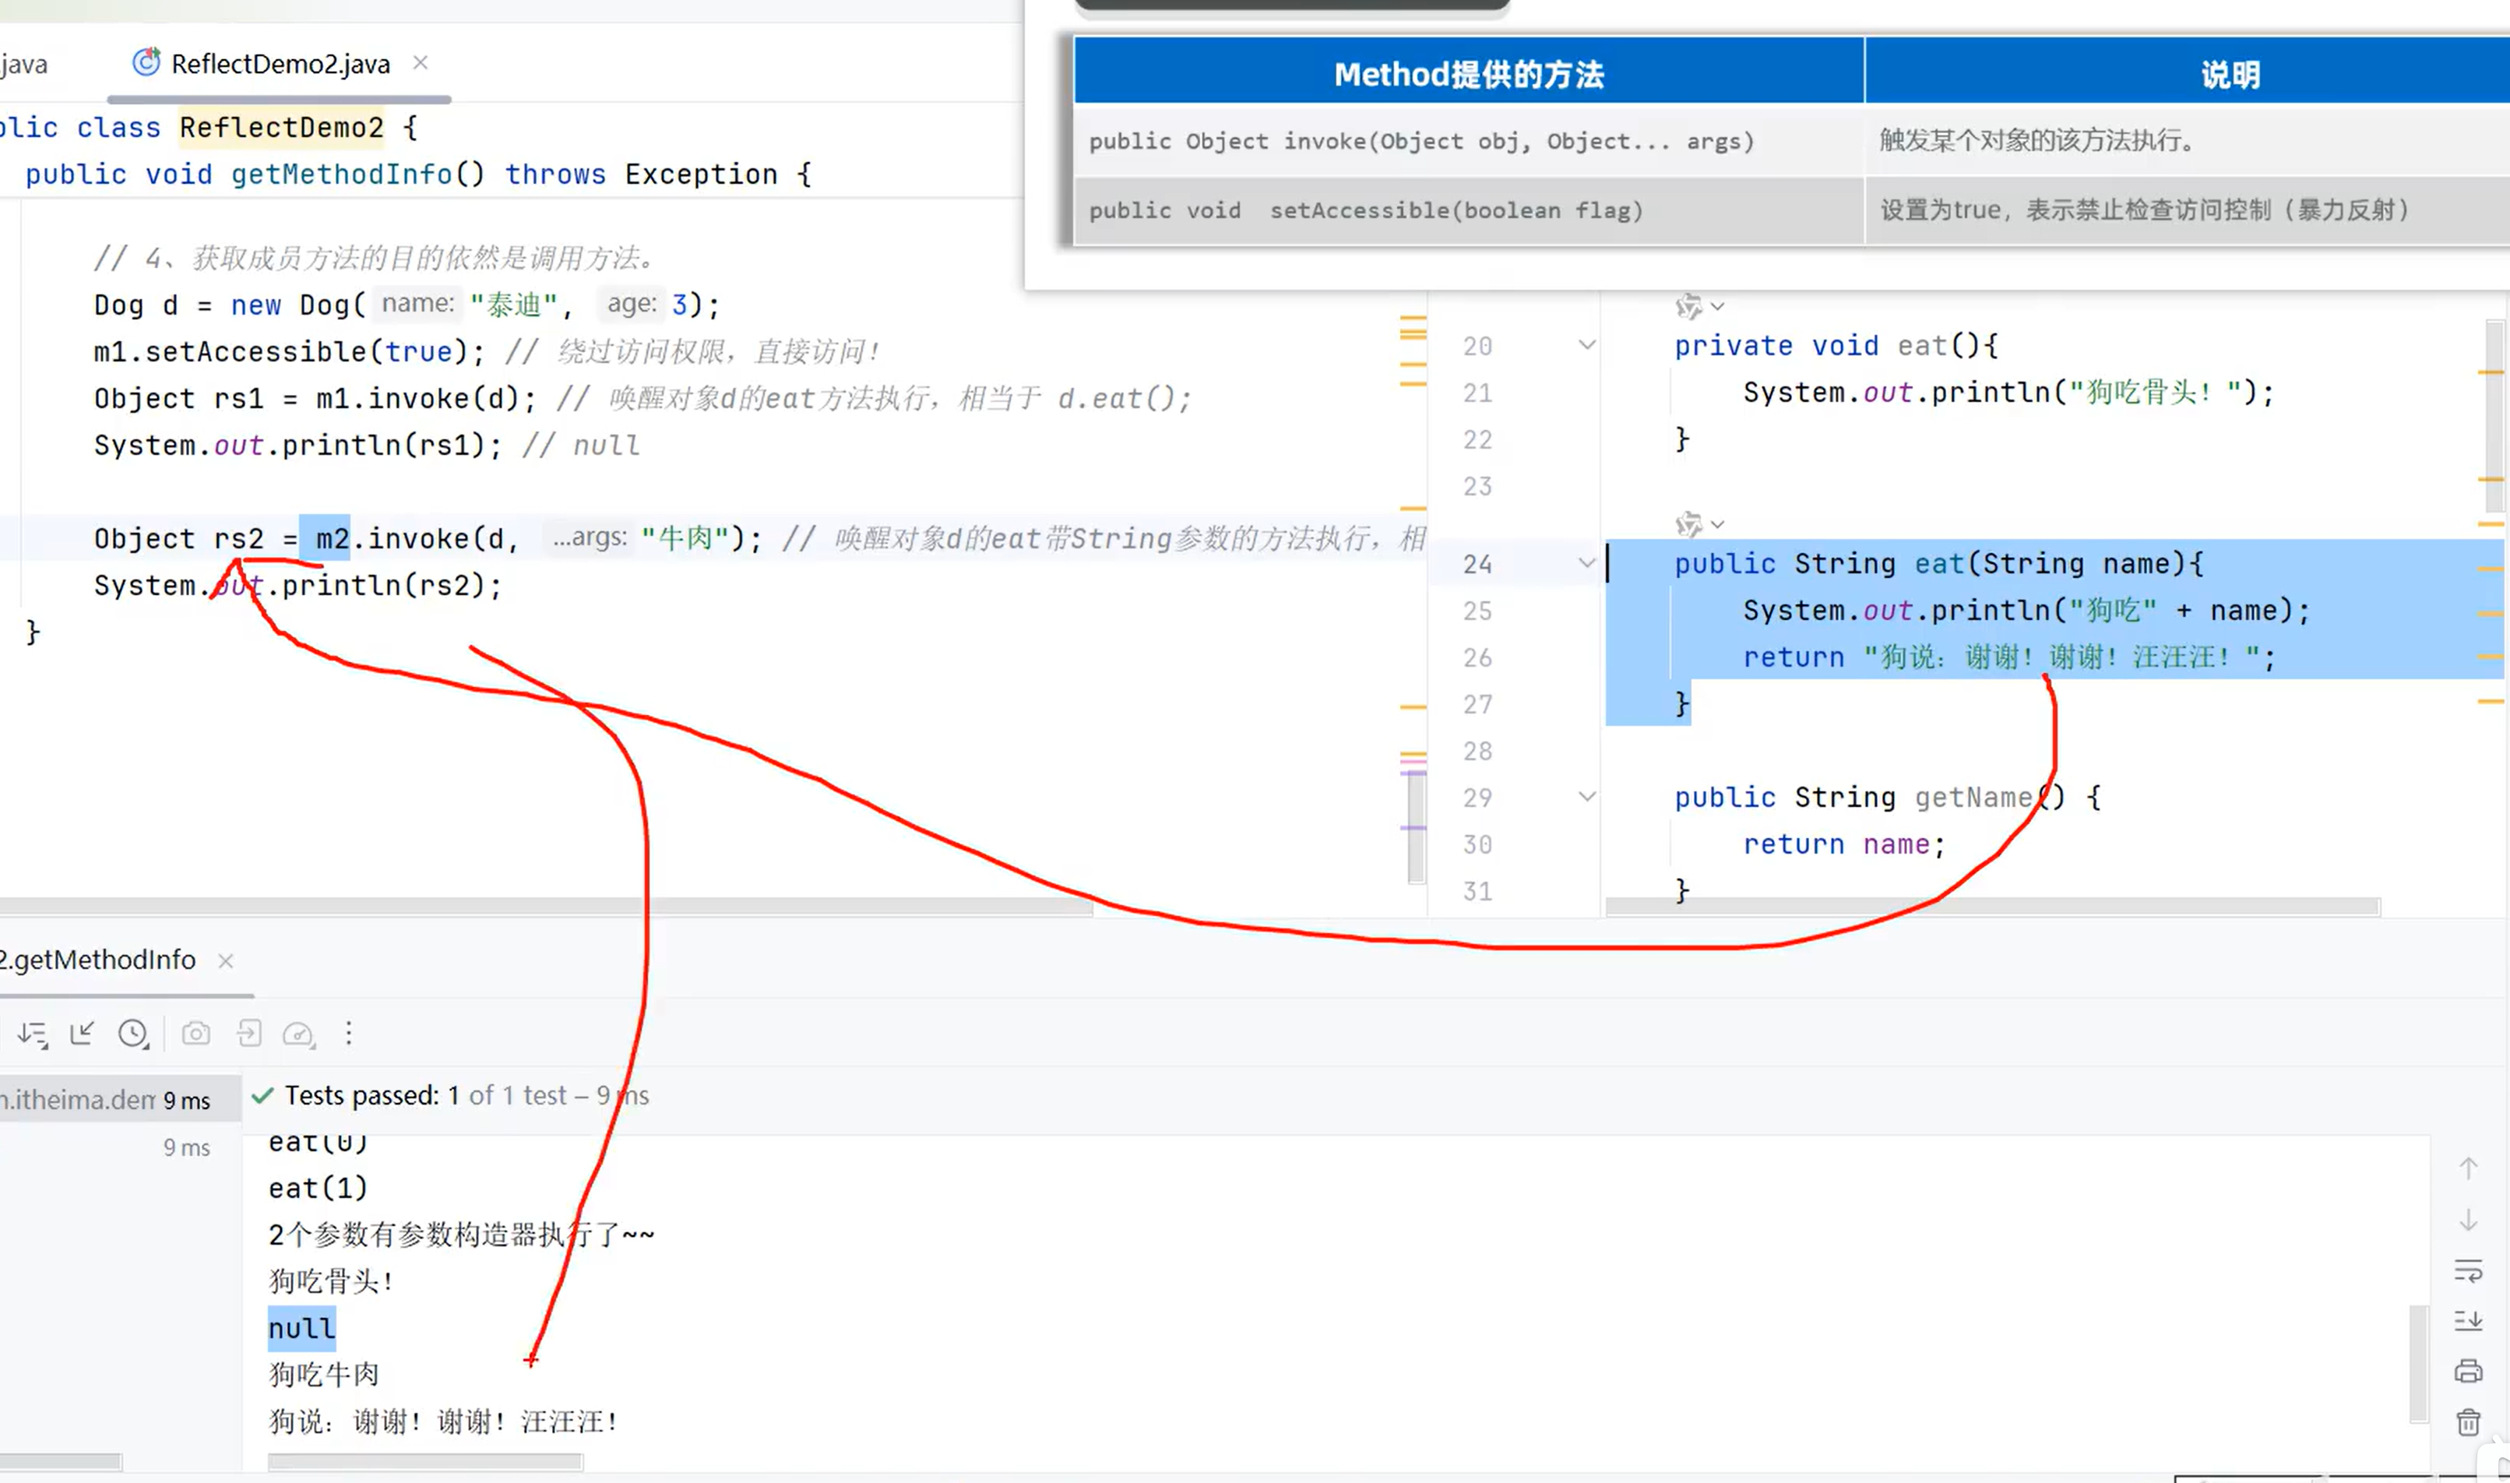Switch to the ReflectDemo2.java tab
This screenshot has width=2510, height=1483.
(280, 64)
